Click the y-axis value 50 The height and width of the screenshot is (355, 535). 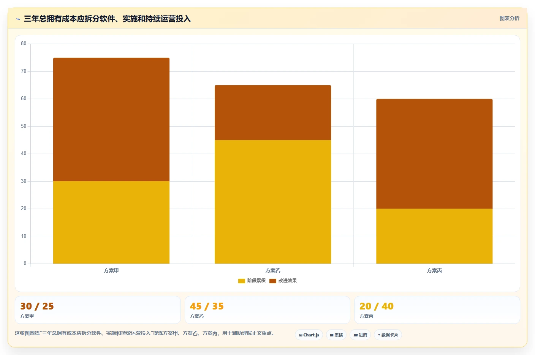pyautogui.click(x=24, y=126)
